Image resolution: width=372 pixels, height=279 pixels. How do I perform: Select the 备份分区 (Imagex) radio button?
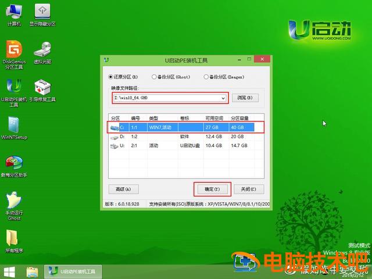(x=224, y=77)
